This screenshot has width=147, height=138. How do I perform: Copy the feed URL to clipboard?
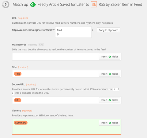coord(108,30)
